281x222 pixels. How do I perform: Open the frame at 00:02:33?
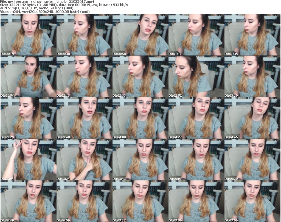tap(140, 76)
